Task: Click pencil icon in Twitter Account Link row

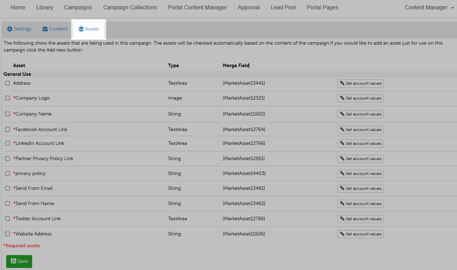Action: [x=342, y=219]
